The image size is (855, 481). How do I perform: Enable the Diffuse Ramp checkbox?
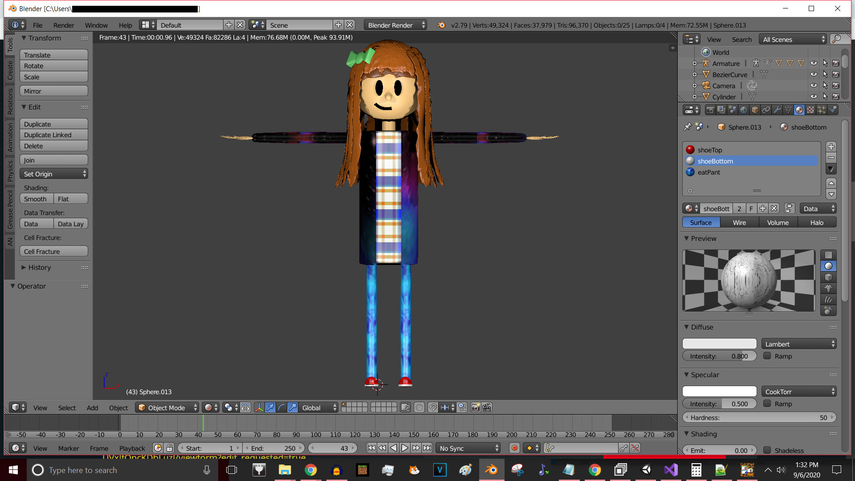767,356
